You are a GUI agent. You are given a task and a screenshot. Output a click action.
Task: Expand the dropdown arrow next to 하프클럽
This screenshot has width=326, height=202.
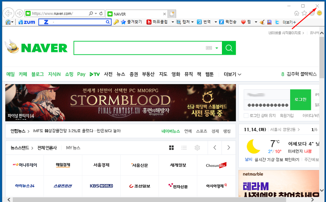pos(173,22)
